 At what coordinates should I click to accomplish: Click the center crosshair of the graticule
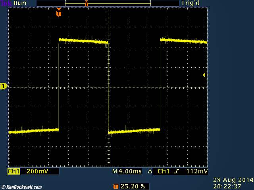[x=108, y=87]
